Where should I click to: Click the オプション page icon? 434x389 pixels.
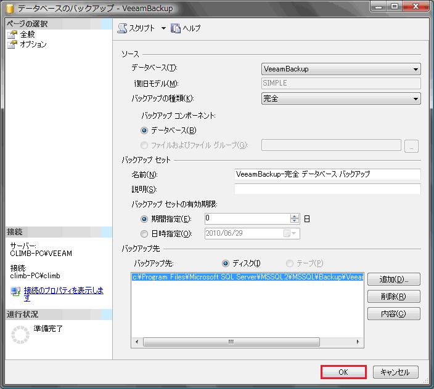coord(12,44)
